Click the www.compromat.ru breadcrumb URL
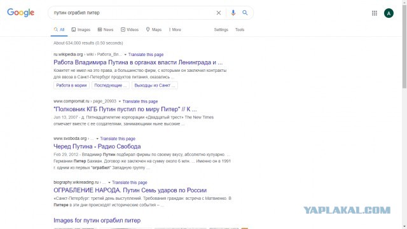 tap(85, 101)
